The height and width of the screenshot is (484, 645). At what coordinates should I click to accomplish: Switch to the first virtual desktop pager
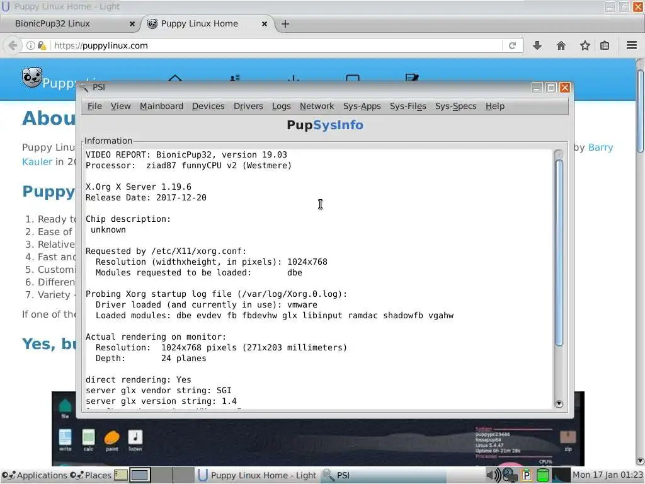[x=140, y=475]
